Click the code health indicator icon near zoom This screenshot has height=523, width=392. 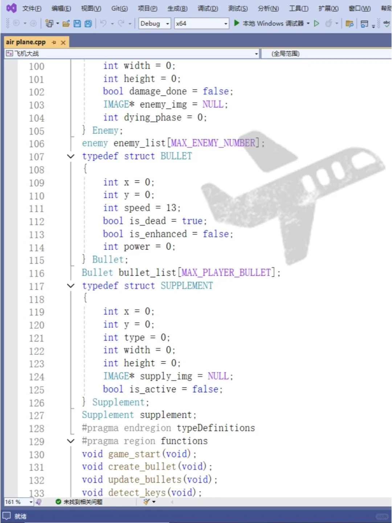(x=38, y=502)
